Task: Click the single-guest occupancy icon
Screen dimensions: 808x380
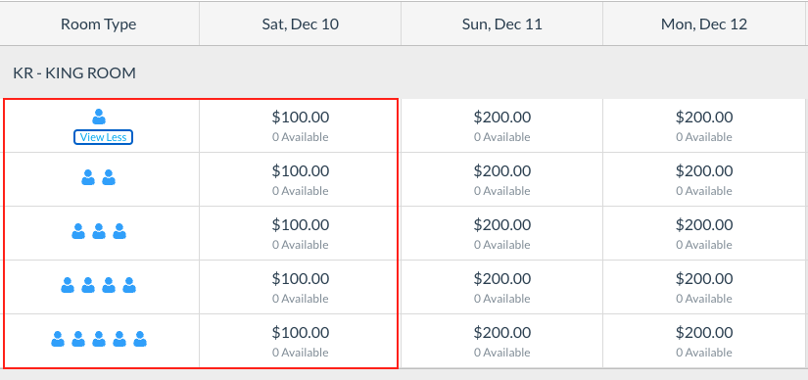Action: 98,117
